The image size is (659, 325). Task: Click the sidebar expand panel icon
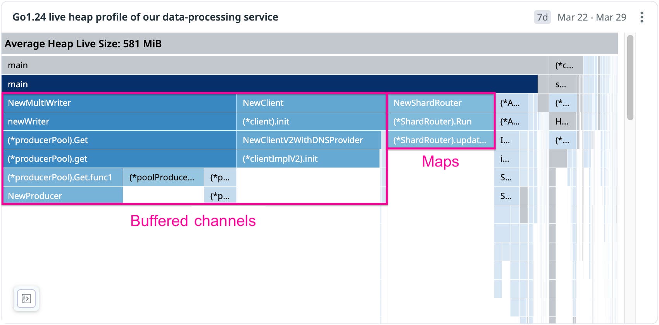coord(26,298)
